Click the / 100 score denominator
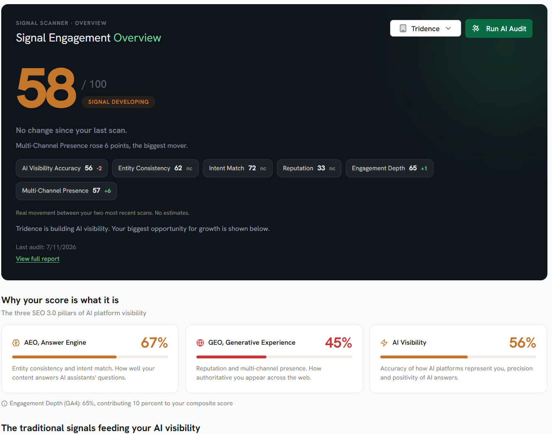This screenshot has height=434, width=552. point(94,84)
